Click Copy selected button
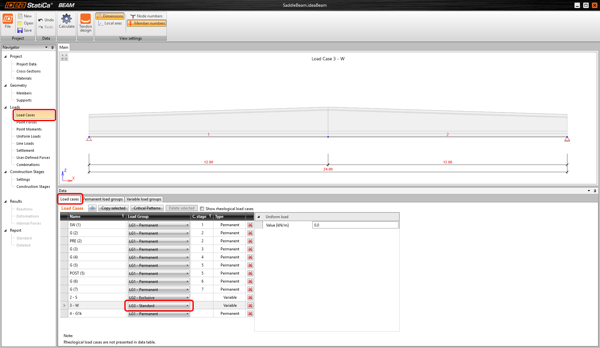Viewport: 600px width, 348px height. [113, 208]
